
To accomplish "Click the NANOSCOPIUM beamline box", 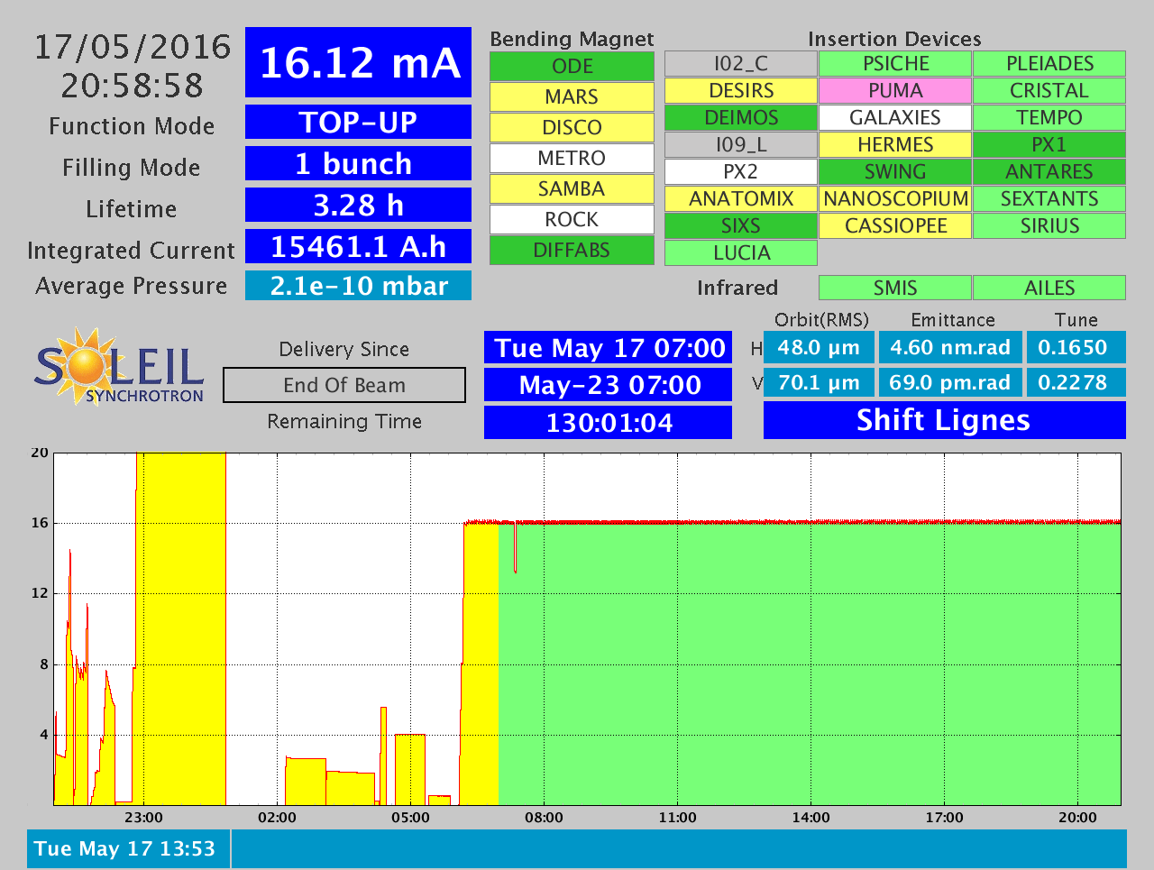I will tap(895, 199).
